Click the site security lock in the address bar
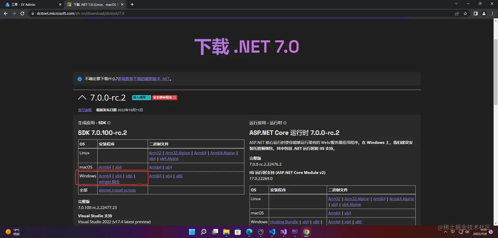 (33, 13)
